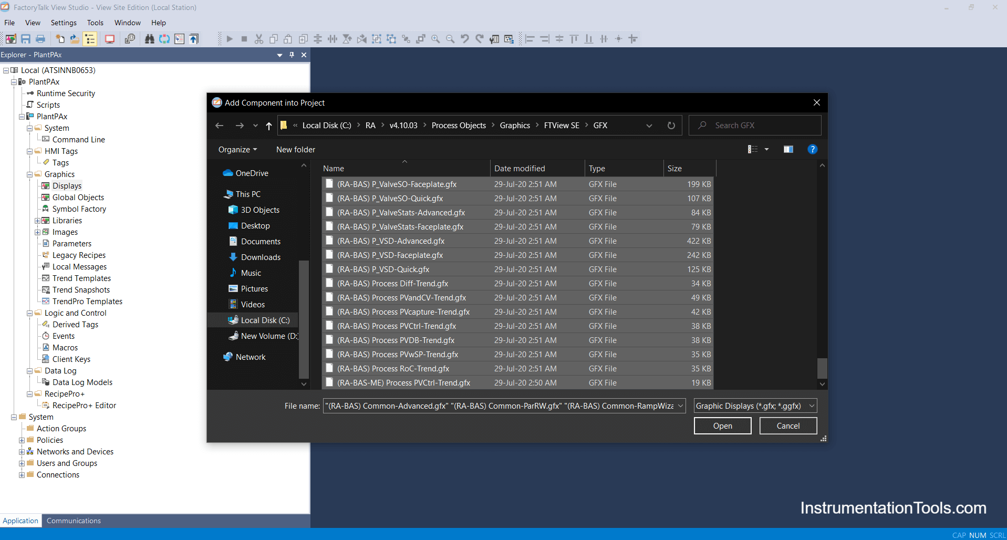Image resolution: width=1007 pixels, height=540 pixels.
Task: Select (RA-BAS) P_VSD-Faceplate.gfx file
Action: (517, 255)
